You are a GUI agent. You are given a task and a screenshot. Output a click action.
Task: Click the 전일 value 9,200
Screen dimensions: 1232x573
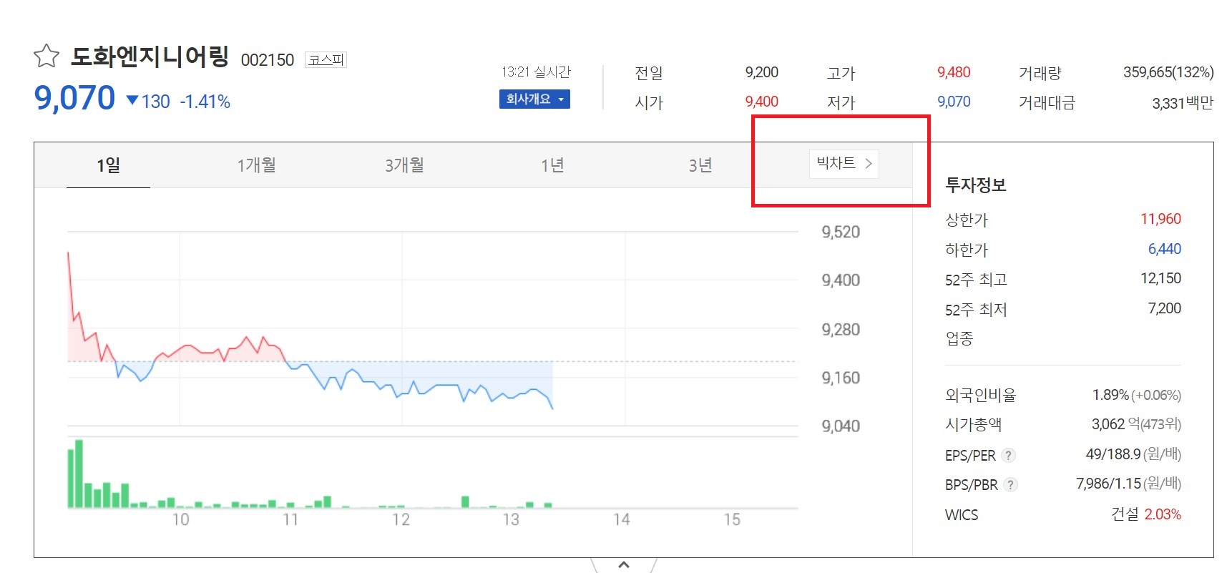tap(761, 72)
